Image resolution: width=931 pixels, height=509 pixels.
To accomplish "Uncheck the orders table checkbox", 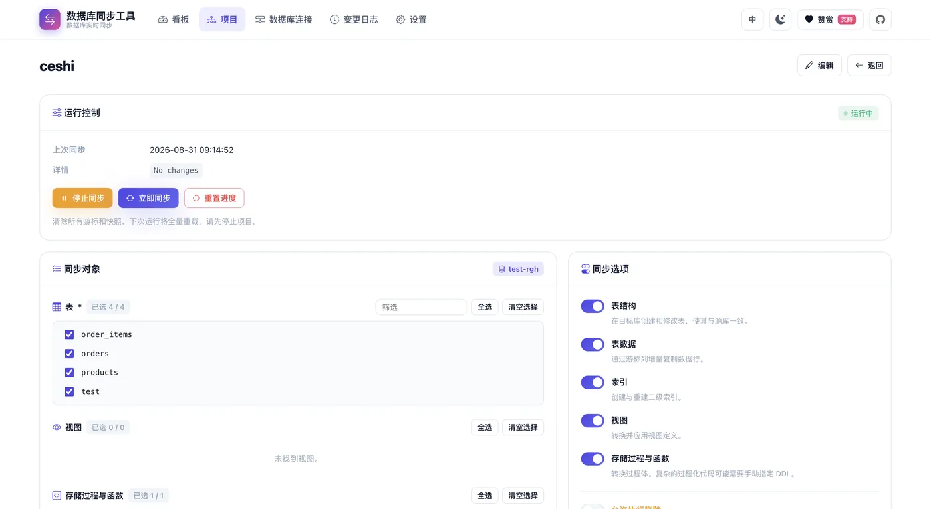I will 69,354.
